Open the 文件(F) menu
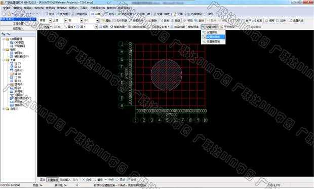314x189 pixels. click(x=7, y=8)
